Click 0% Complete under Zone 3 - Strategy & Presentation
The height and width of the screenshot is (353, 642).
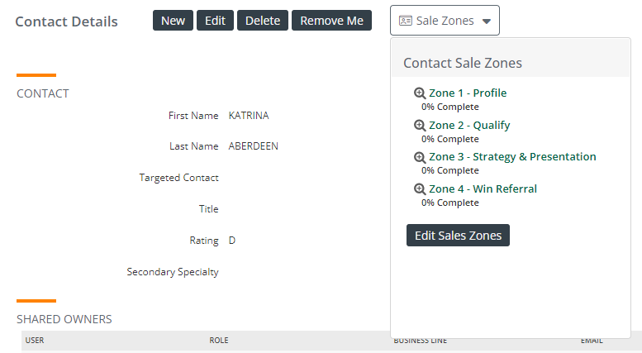450,170
